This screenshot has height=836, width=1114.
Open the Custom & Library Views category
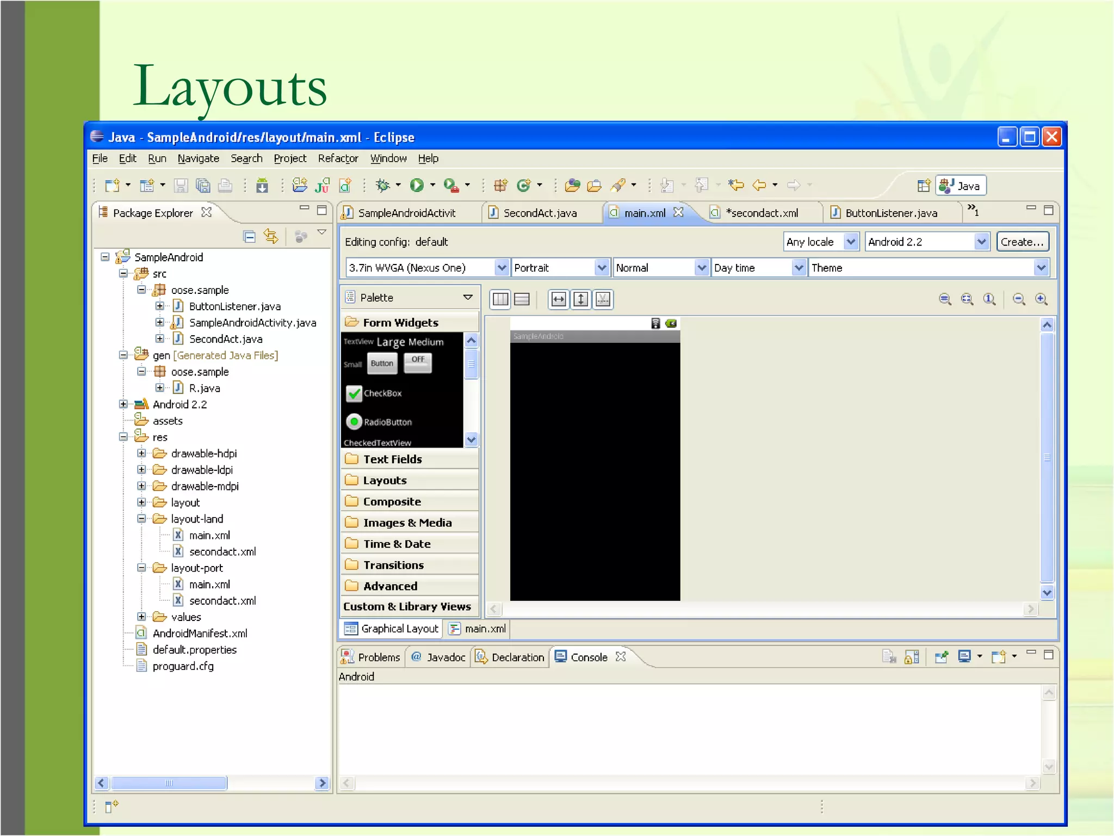pos(410,606)
